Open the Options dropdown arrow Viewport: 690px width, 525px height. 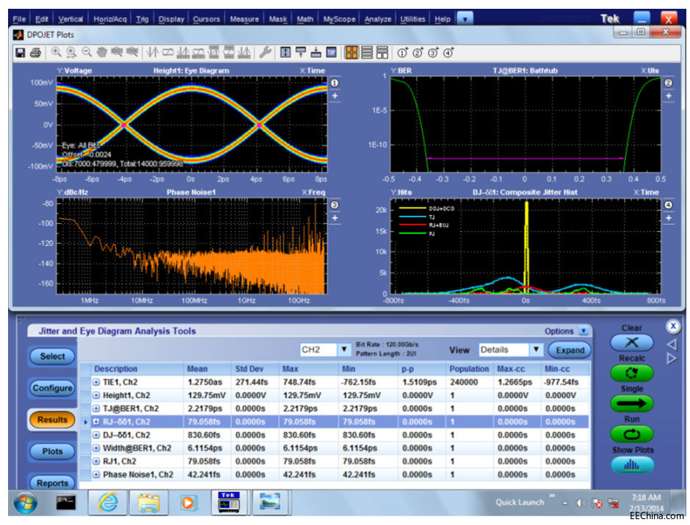[584, 331]
